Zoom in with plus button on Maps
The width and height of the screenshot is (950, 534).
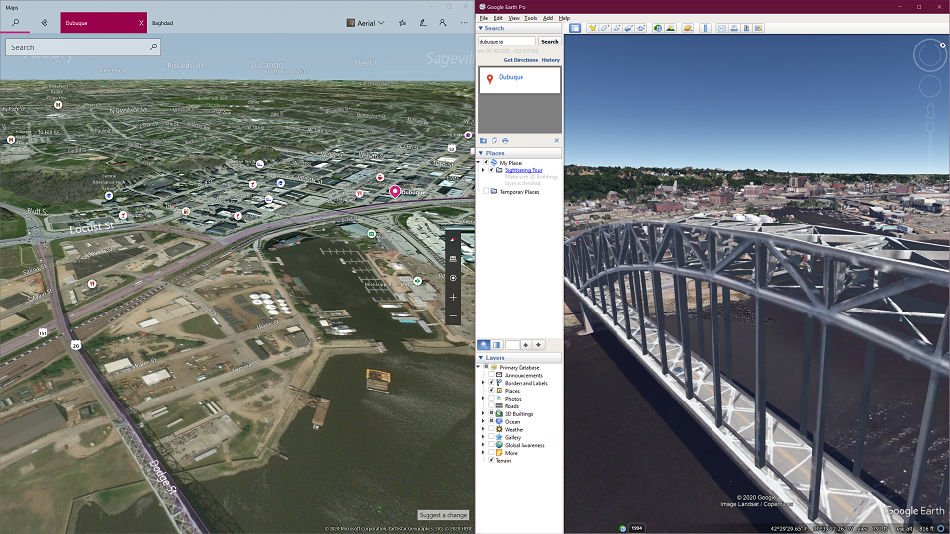coord(453,298)
